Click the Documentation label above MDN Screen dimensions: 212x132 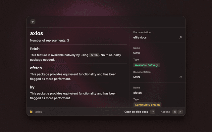[142, 72]
